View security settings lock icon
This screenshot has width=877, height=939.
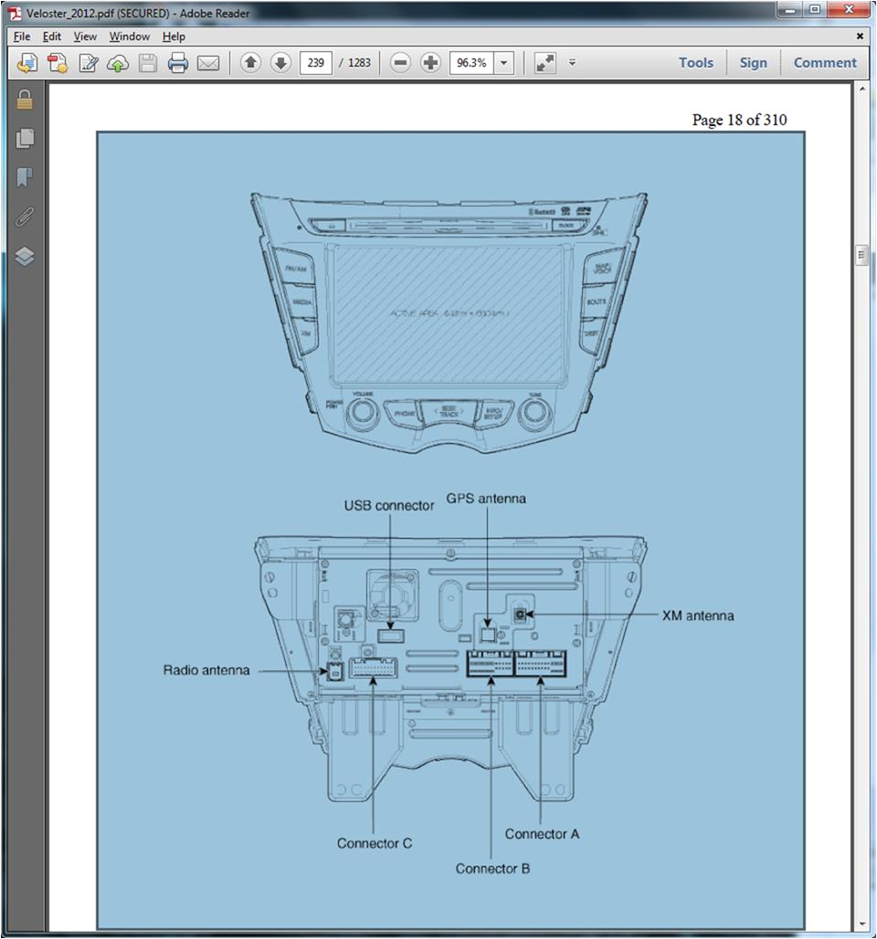coord(25,100)
